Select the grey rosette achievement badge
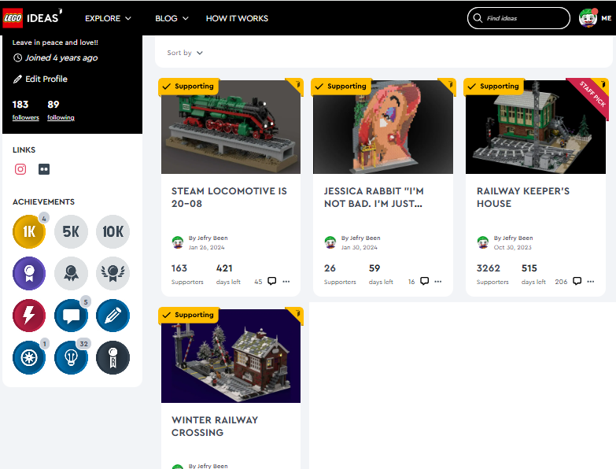Viewport: 616px width, 469px height. point(71,273)
